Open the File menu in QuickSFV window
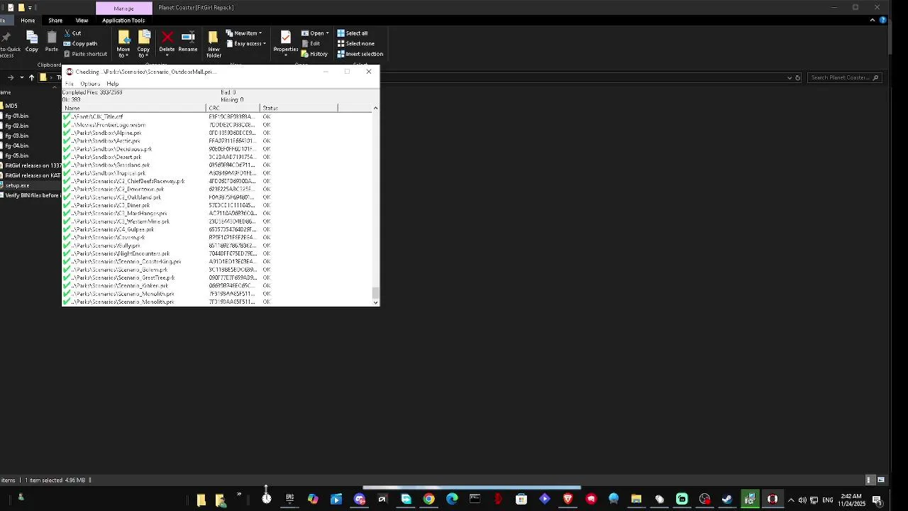 point(69,84)
